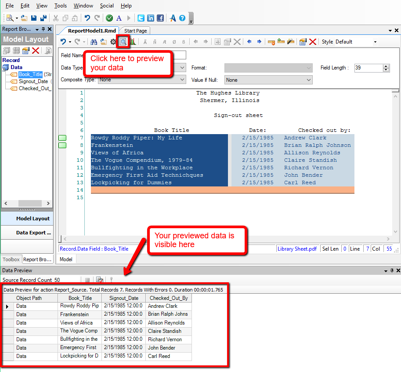
Task: Toggle the green marker on line 7
Action: [x=62, y=138]
